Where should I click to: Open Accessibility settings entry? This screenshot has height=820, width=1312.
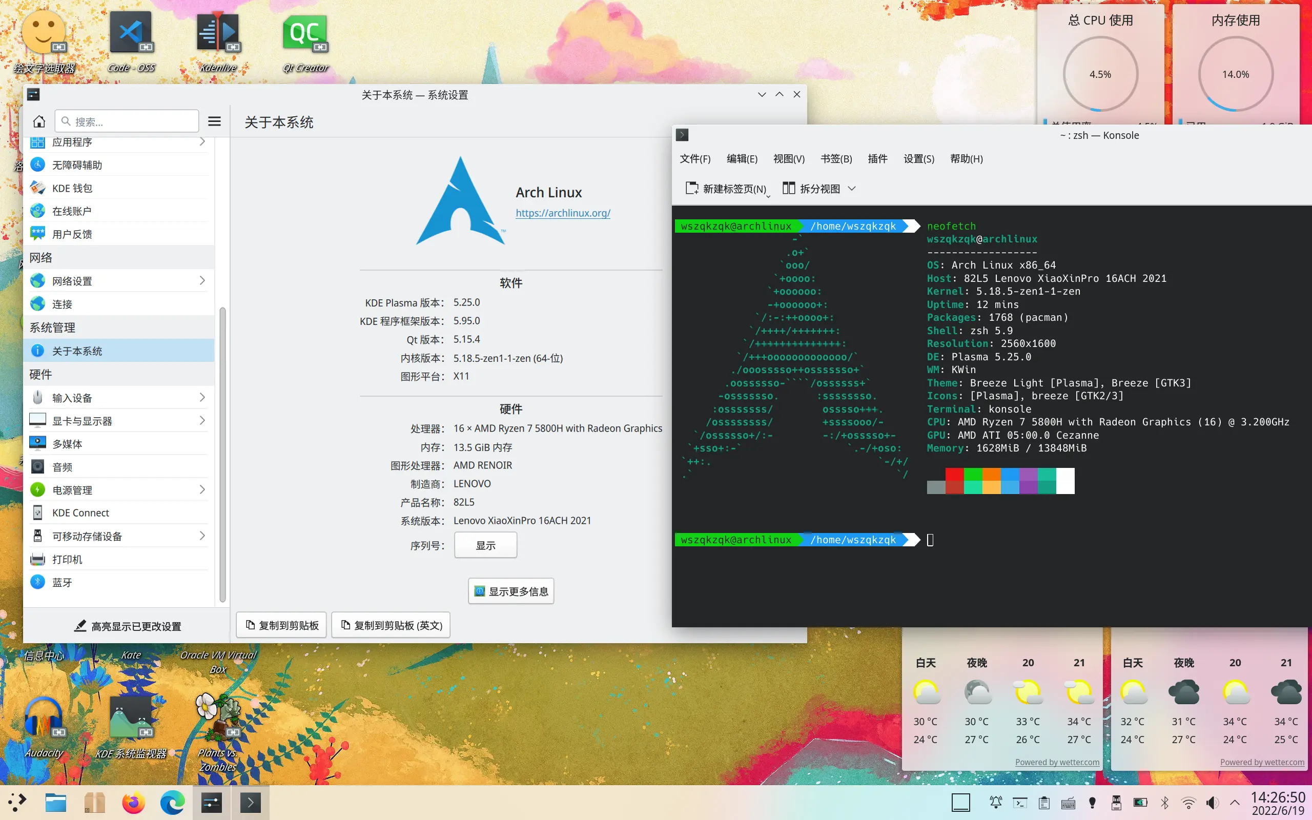coord(119,165)
